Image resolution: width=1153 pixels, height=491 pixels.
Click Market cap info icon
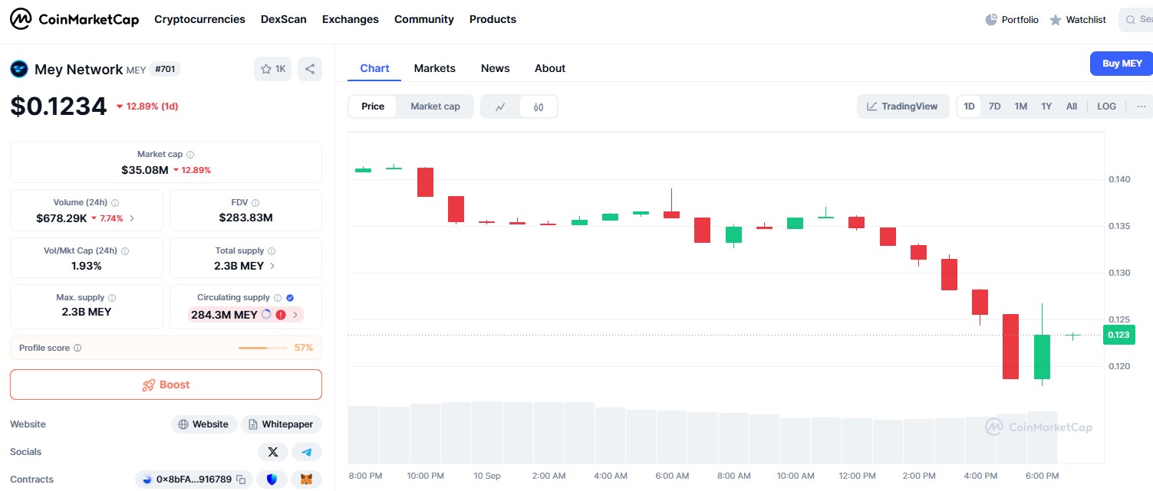click(190, 155)
